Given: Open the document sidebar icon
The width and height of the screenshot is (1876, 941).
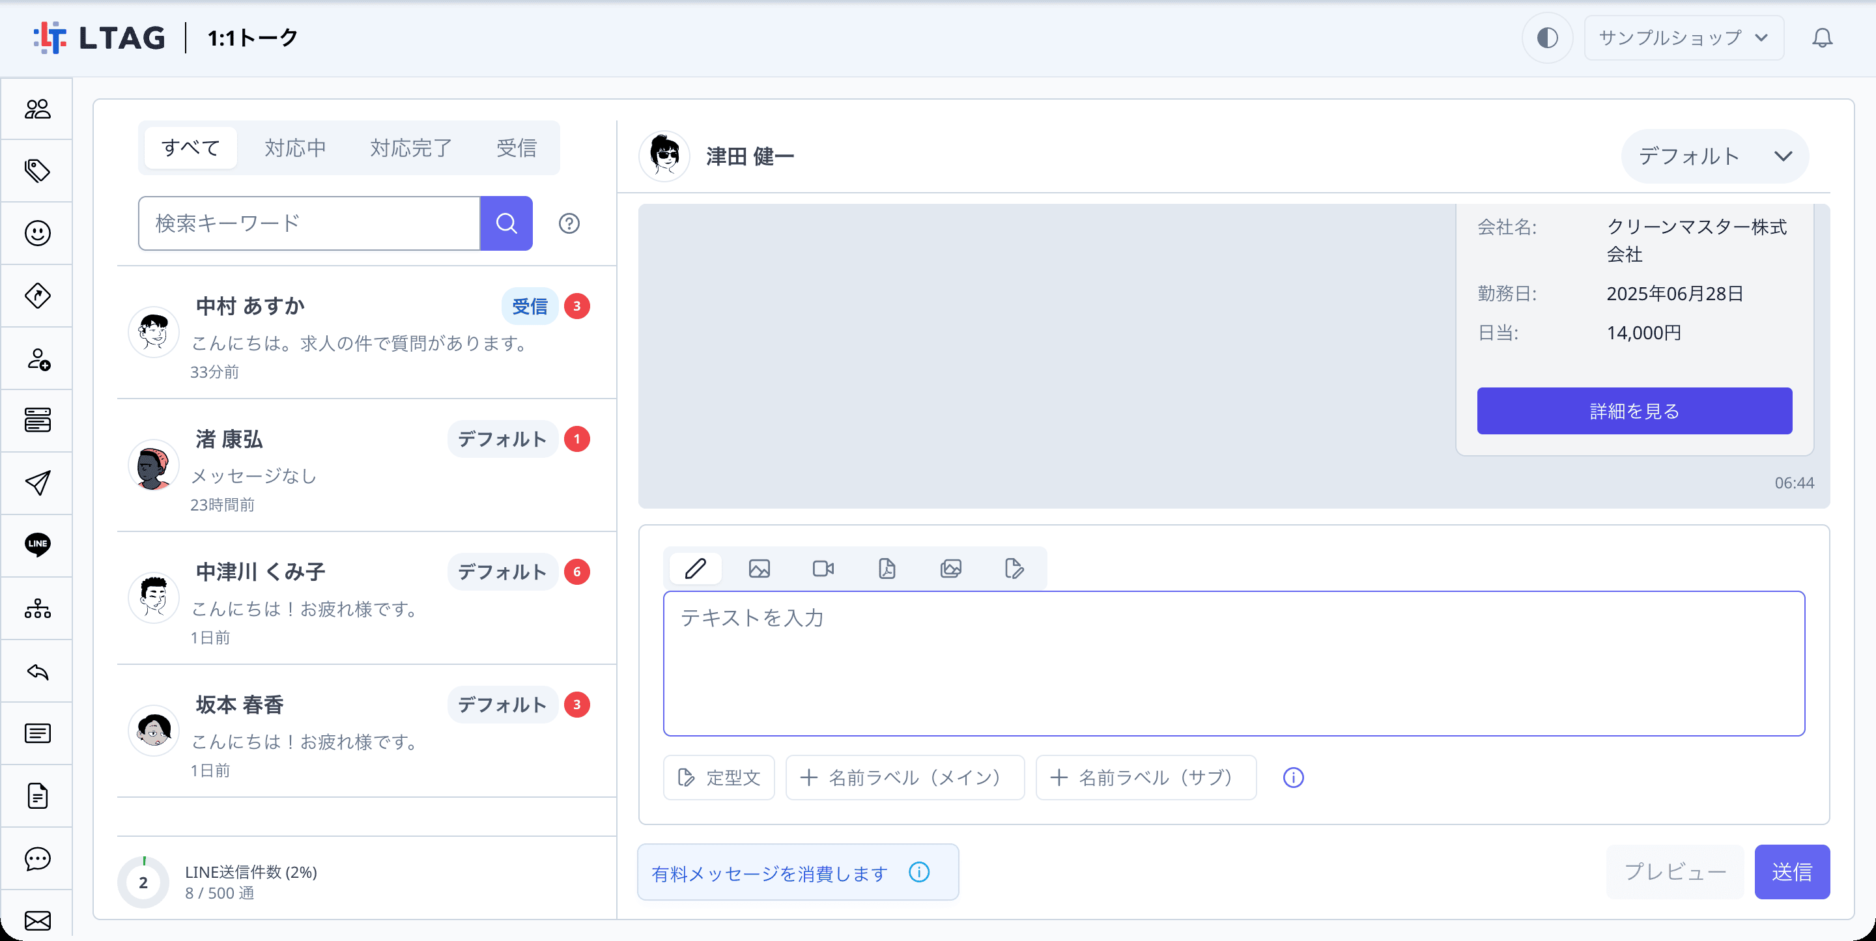Looking at the screenshot, I should point(37,796).
